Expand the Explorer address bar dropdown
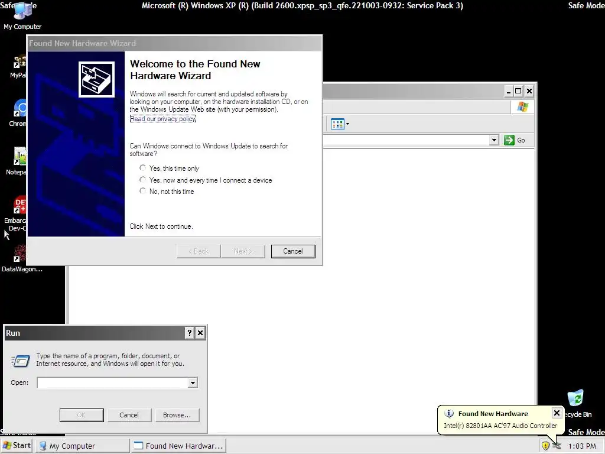The height and width of the screenshot is (454, 605). [494, 140]
